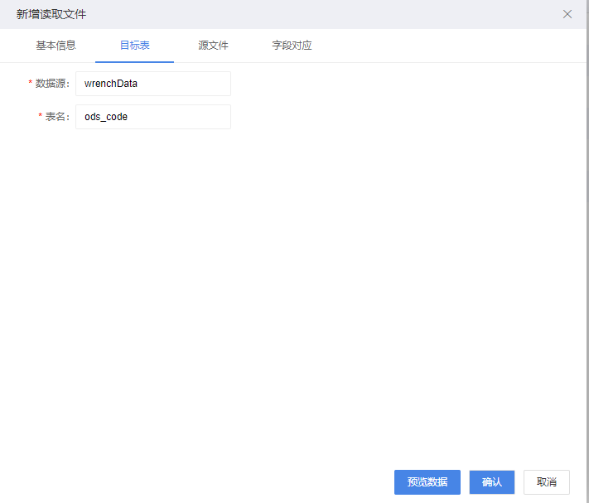Close the 新增读取文件 dialog
The width and height of the screenshot is (589, 503).
[567, 14]
